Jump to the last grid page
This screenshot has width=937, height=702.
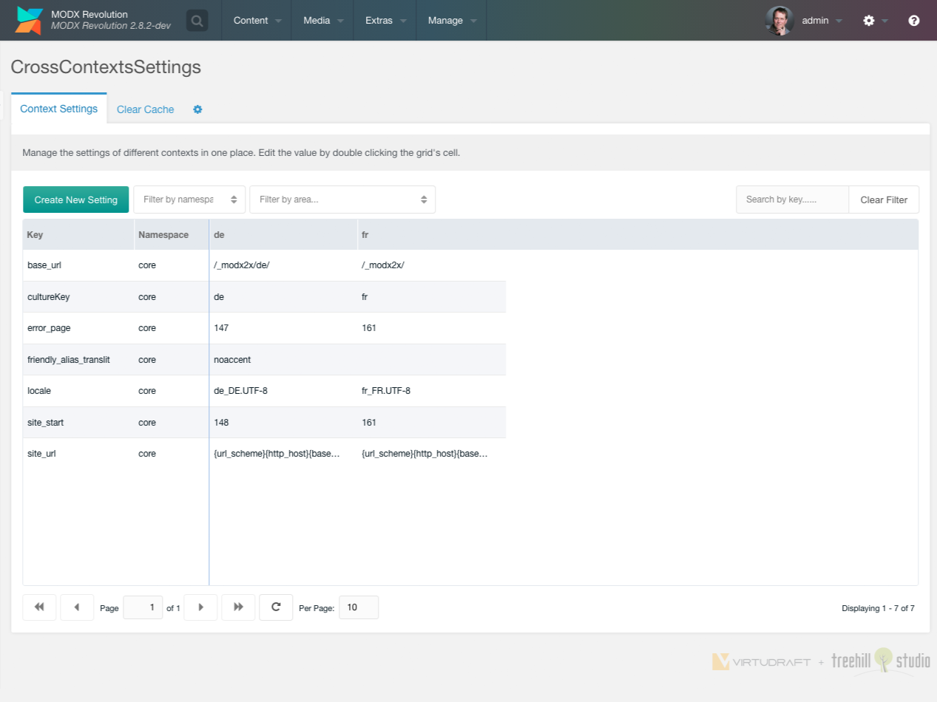point(238,607)
